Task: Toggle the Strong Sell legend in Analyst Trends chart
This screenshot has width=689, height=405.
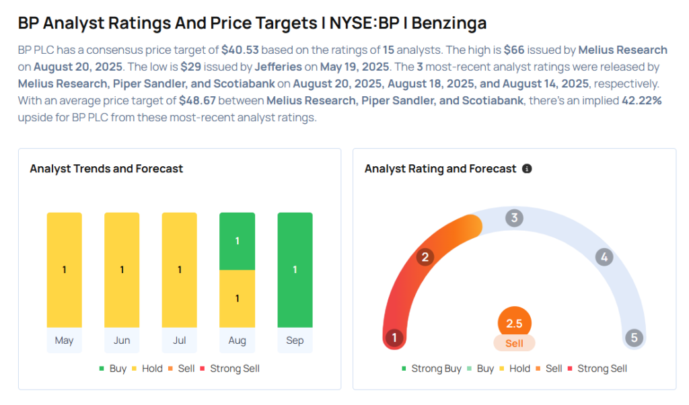Action: (228, 369)
